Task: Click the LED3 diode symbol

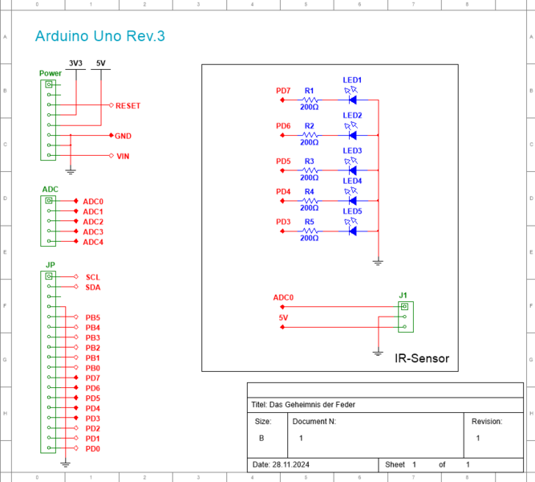Action: tap(351, 170)
